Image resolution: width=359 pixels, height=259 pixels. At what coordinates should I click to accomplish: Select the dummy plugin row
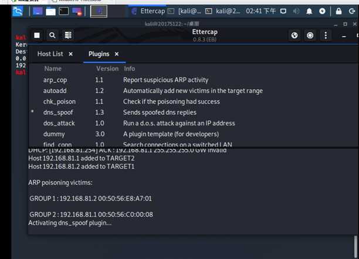[193, 134]
